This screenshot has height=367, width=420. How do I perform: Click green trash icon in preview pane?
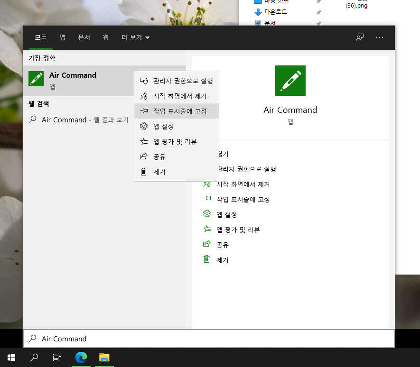click(207, 259)
